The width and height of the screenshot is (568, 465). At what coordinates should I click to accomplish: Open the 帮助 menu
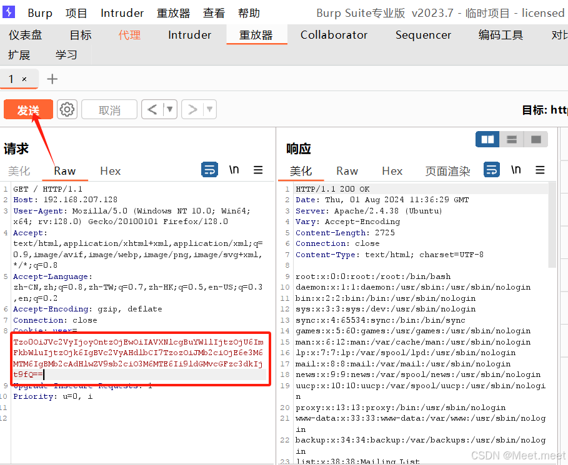[249, 13]
